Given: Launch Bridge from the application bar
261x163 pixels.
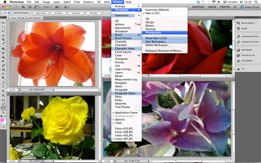Looking at the screenshot, I should [x=23, y=7].
